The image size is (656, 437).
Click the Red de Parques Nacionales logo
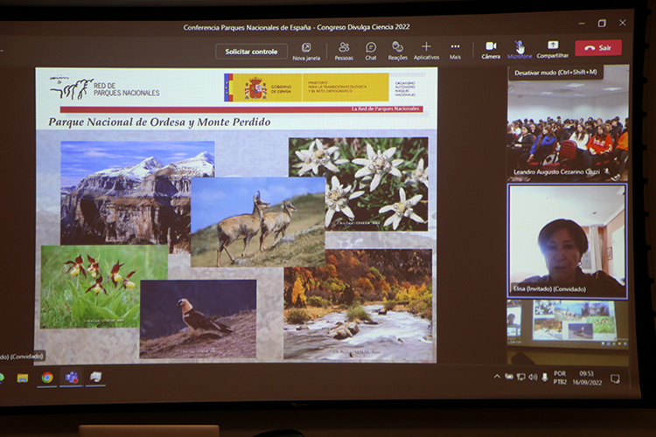[105, 88]
